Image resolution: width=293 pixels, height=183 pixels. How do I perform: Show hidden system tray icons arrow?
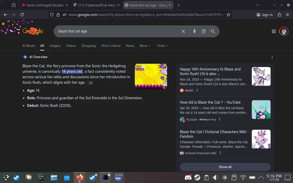(x=261, y=177)
